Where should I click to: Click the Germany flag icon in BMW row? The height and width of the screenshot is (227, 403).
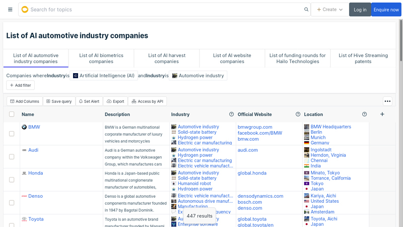coord(307,143)
